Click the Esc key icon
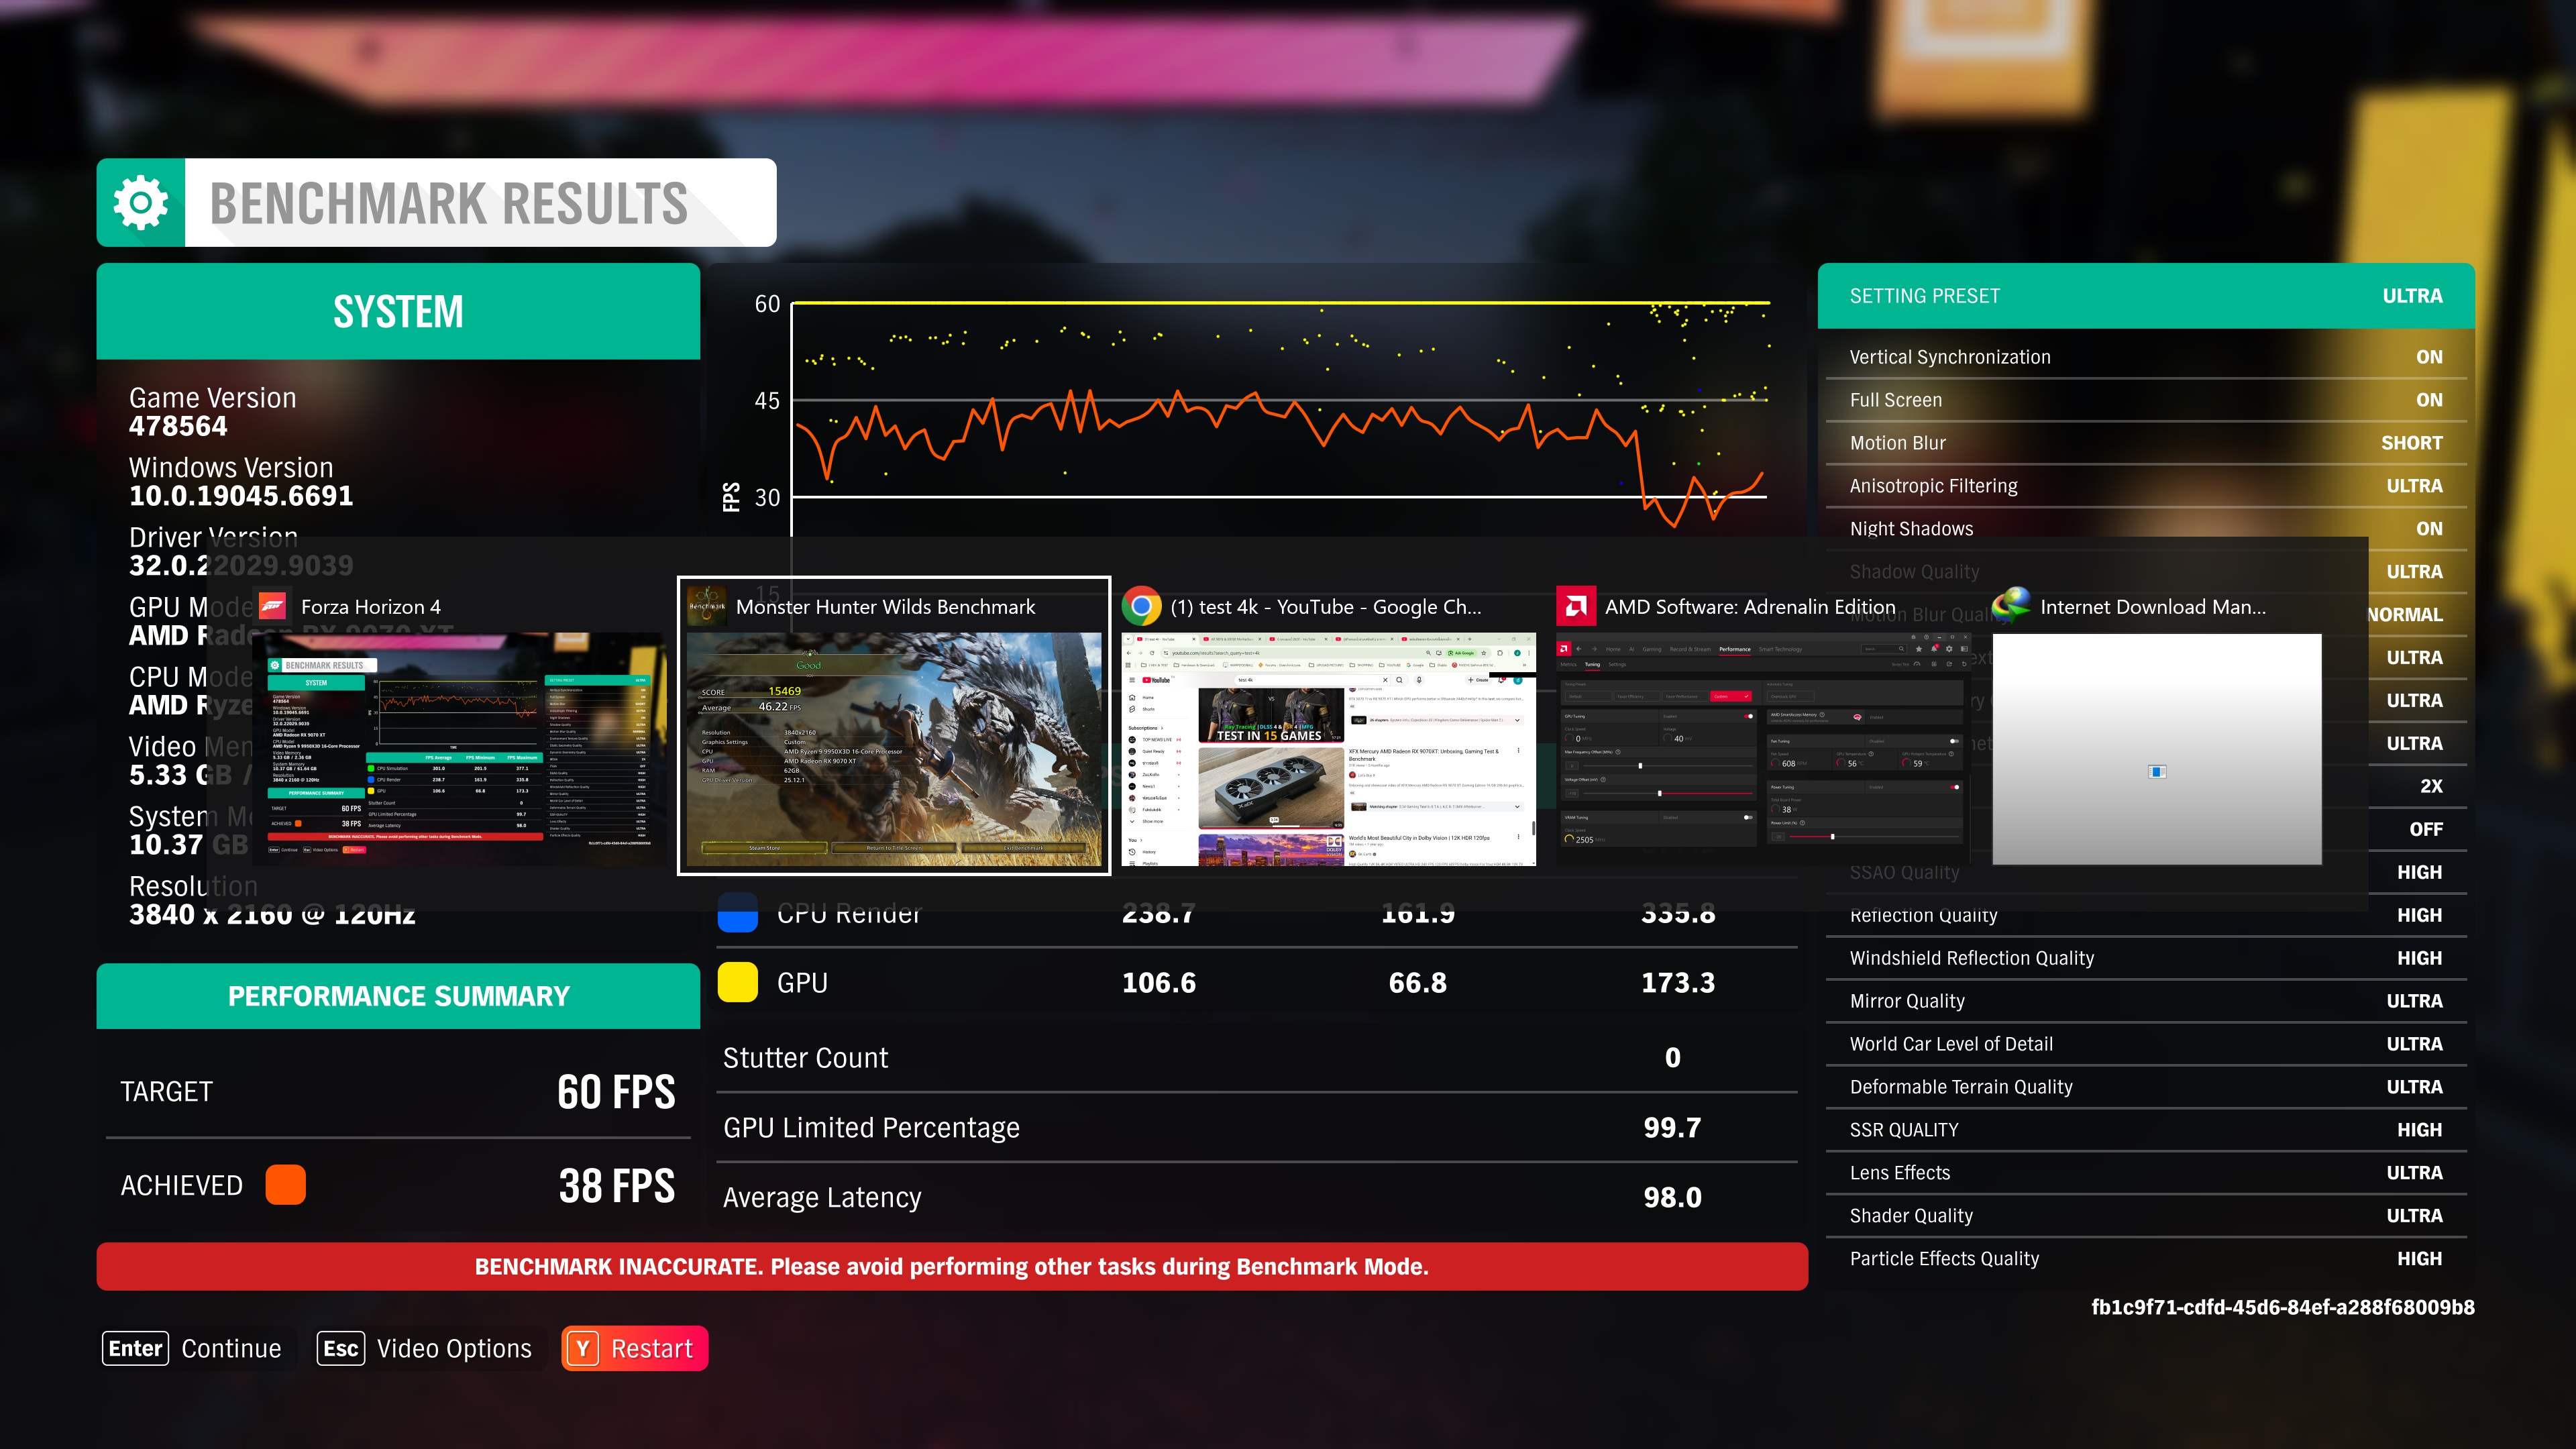Image resolution: width=2576 pixels, height=1449 pixels. (340, 1348)
